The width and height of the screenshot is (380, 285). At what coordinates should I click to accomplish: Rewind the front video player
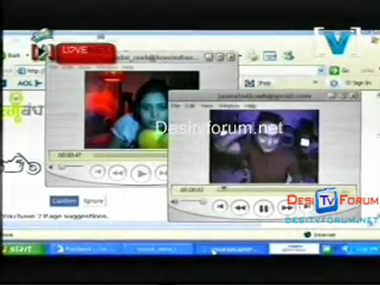tap(240, 207)
